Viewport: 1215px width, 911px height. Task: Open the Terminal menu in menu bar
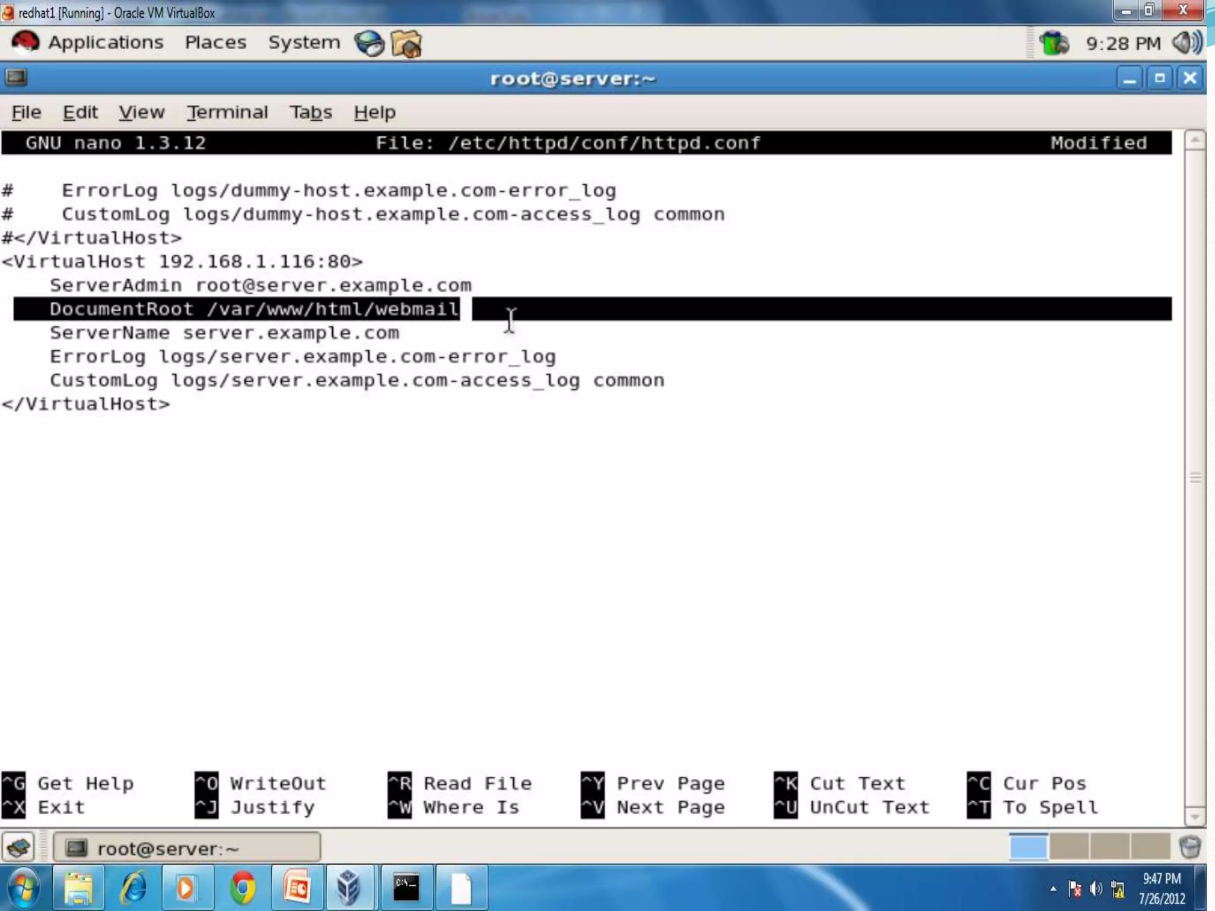[227, 112]
